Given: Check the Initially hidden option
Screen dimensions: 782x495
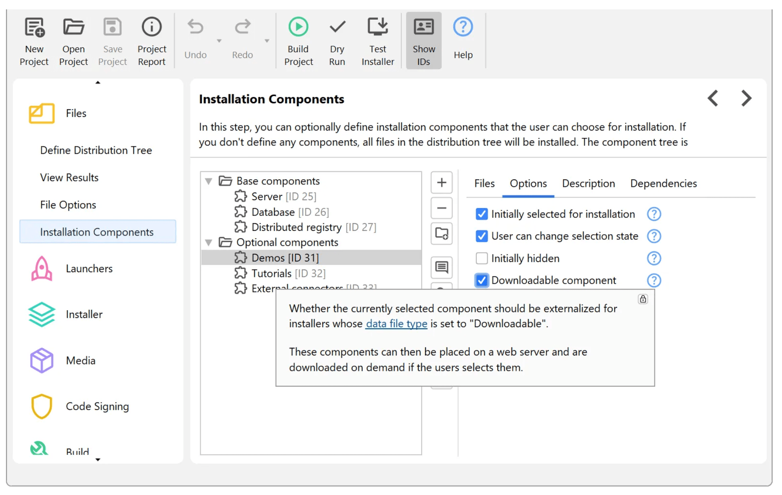Looking at the screenshot, I should [x=482, y=259].
